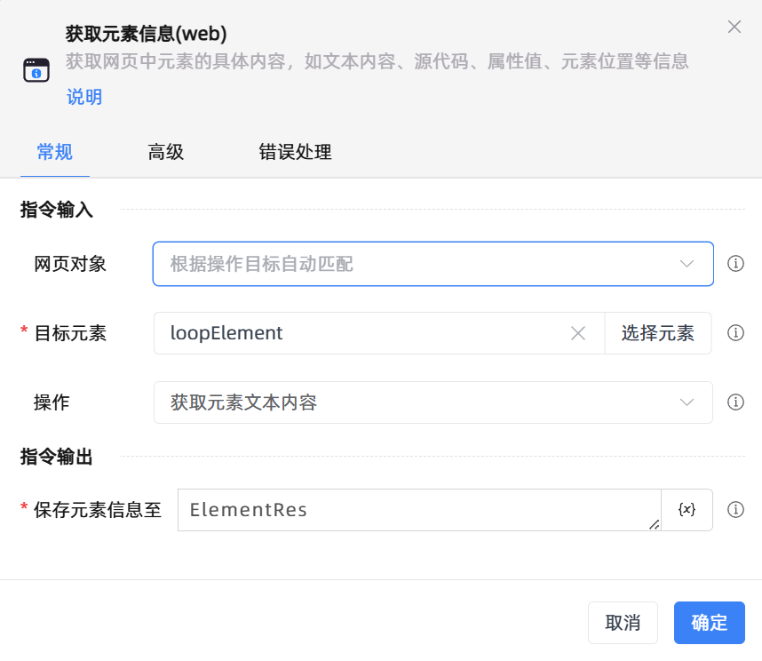The image size is (762, 661).
Task: Open the 说明 help link
Action: [83, 97]
